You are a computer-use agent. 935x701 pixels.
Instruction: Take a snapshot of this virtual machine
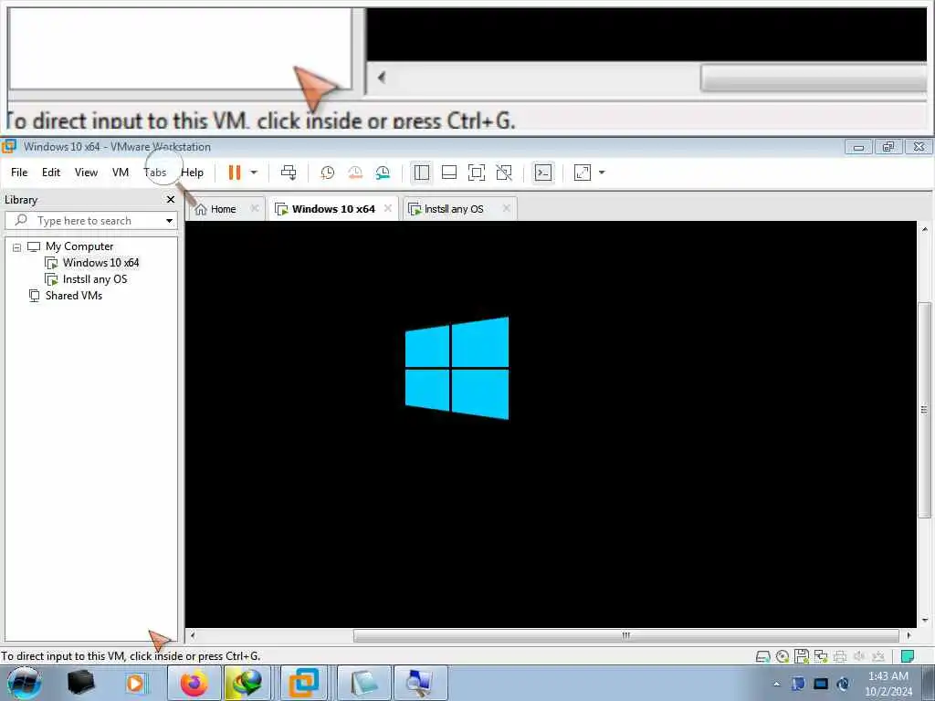pos(327,173)
